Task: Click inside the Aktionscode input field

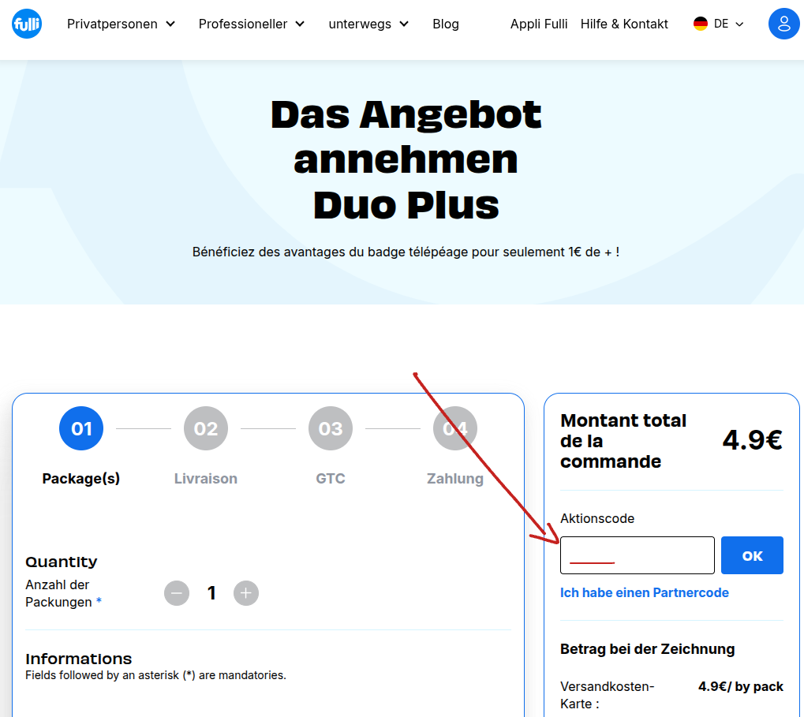Action: (637, 555)
